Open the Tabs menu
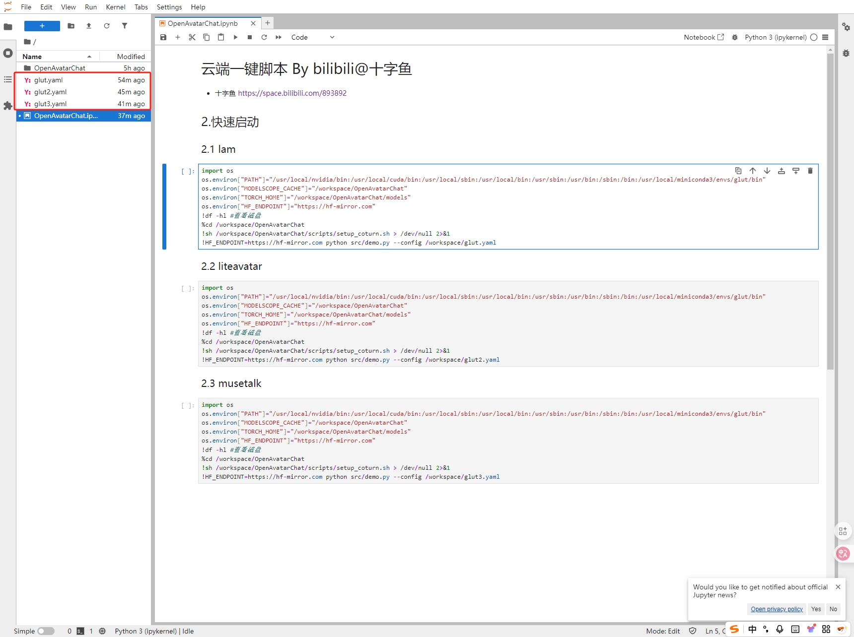 [141, 7]
